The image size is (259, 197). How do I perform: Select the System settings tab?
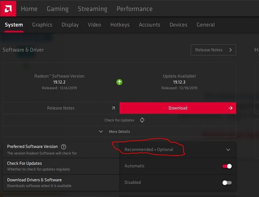point(14,25)
